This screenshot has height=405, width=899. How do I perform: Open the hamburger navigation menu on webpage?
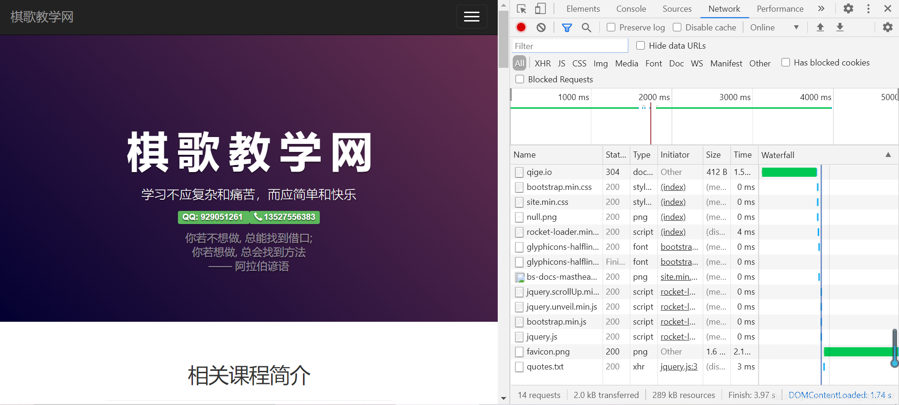(472, 17)
